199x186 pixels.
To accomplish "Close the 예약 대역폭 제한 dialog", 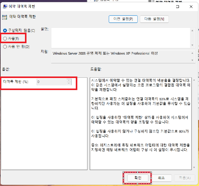I will click(x=191, y=6).
